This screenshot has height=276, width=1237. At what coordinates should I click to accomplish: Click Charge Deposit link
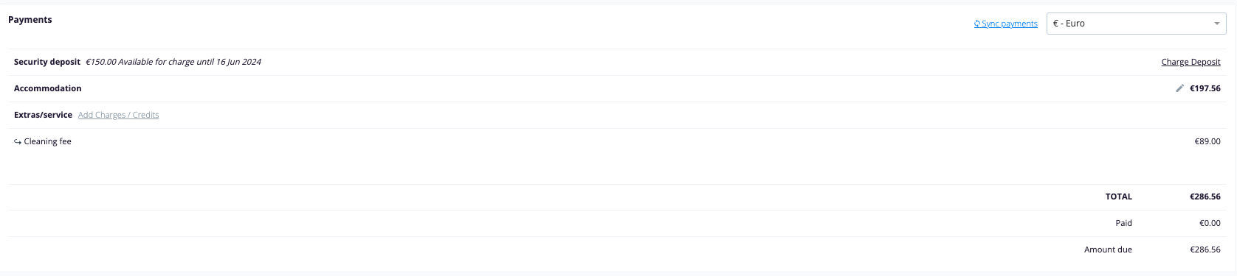pos(1191,62)
